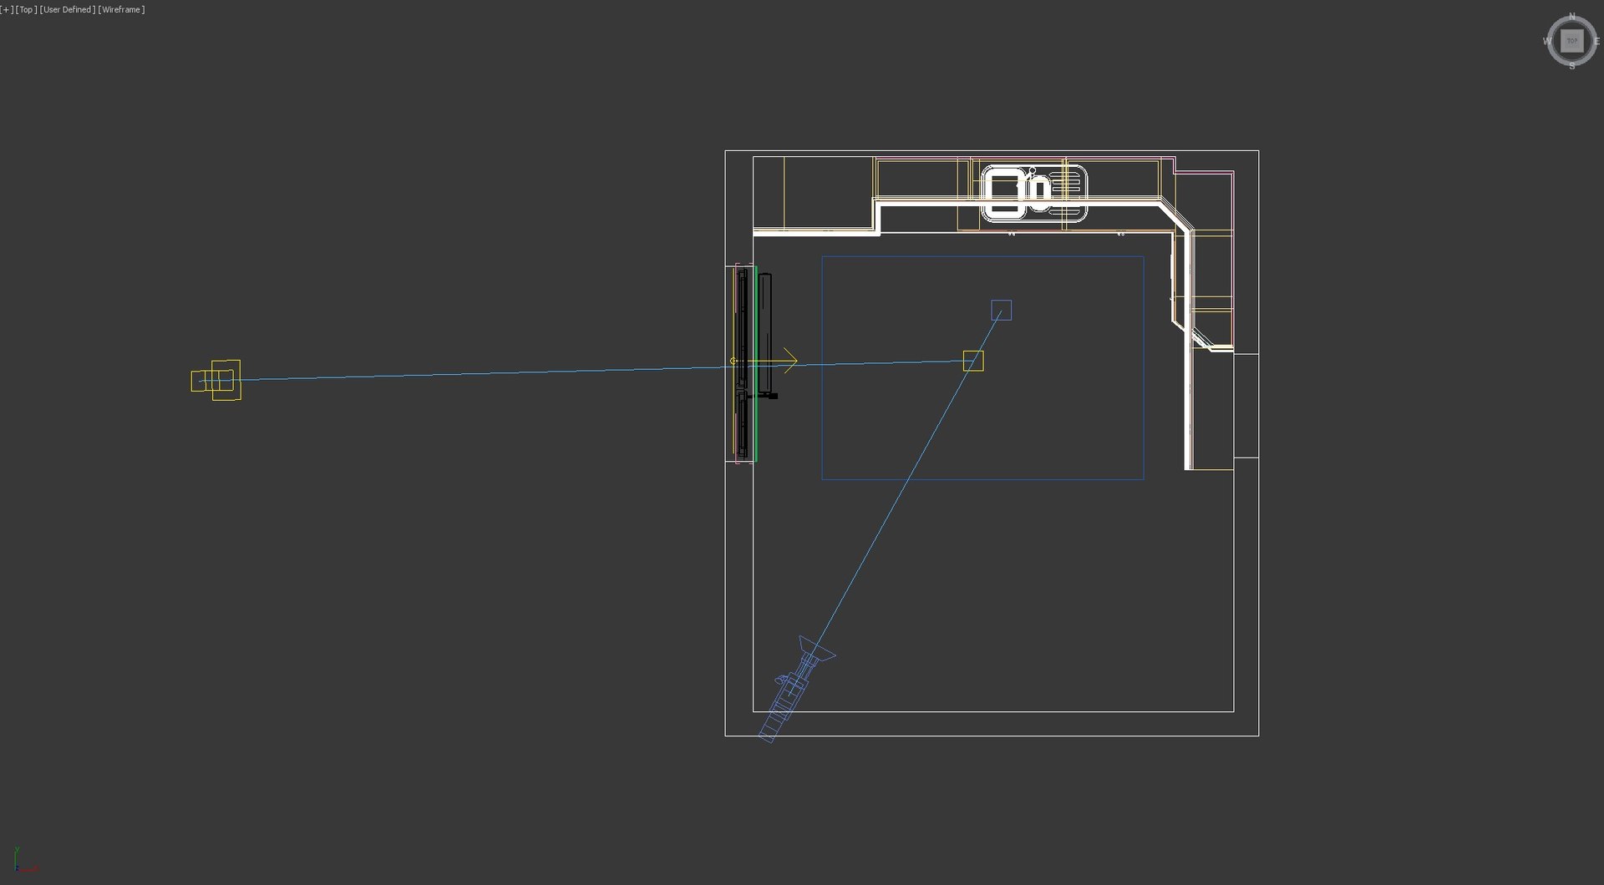1604x885 pixels.
Task: Open the [Wireframe] shading viewport menu
Action: point(121,10)
